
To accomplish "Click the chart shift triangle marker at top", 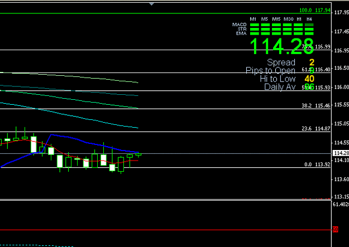I will (x=151, y=4).
